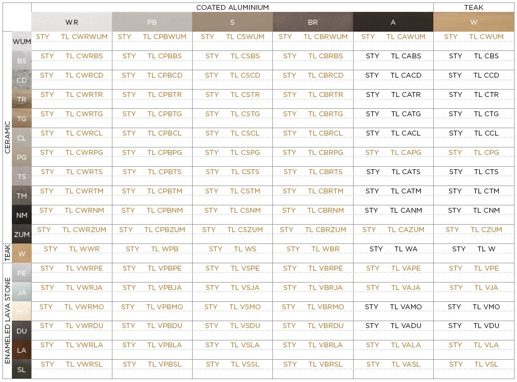The width and height of the screenshot is (517, 382).
Task: Click the TL CSPG product code
Action: click(245, 152)
